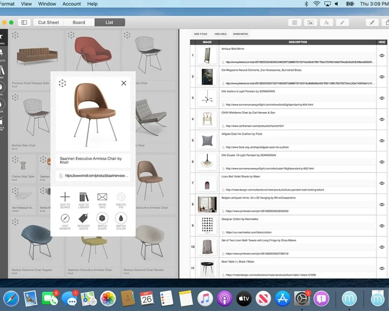Screen dimensions: 389x311
Task: Open Photos app from the Dock
Action: [108, 298]
